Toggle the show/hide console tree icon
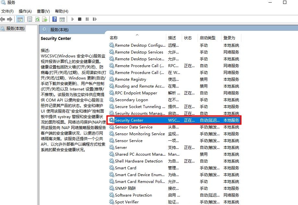298x205 pixels. click(21, 19)
